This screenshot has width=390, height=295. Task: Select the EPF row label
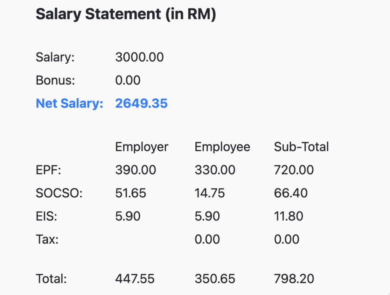coord(48,170)
